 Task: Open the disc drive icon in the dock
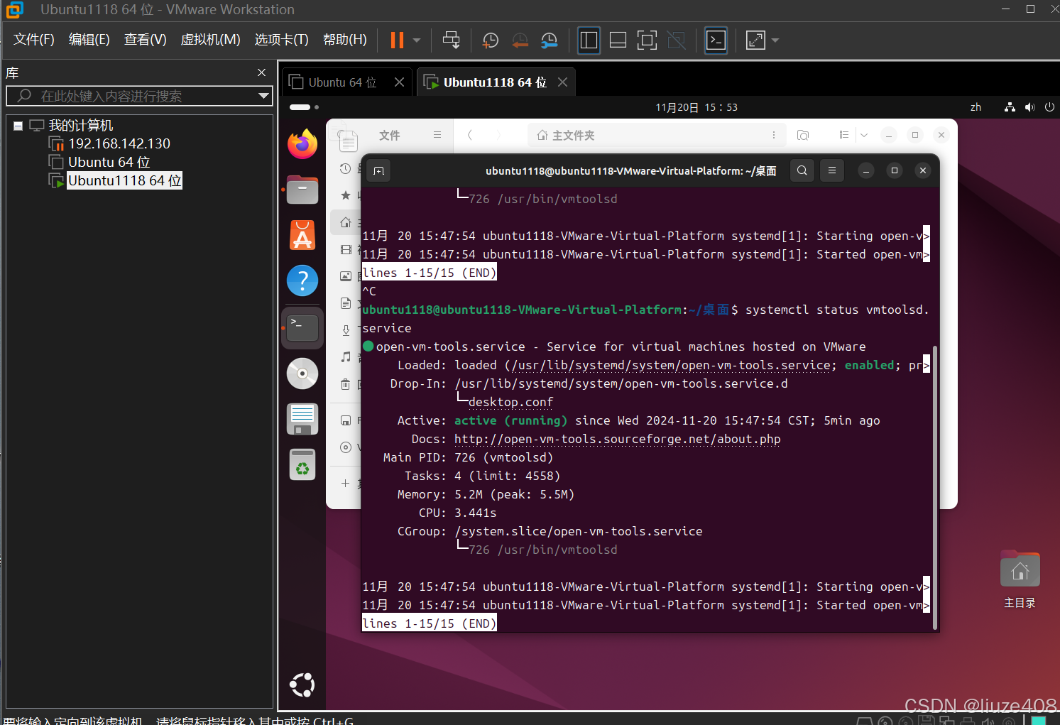click(x=302, y=373)
